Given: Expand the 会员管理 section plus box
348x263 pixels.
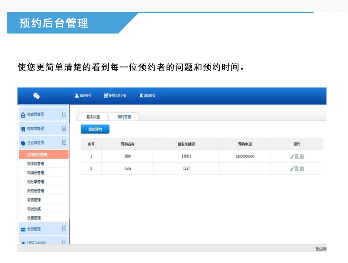Looking at the screenshot, I should [64, 229].
